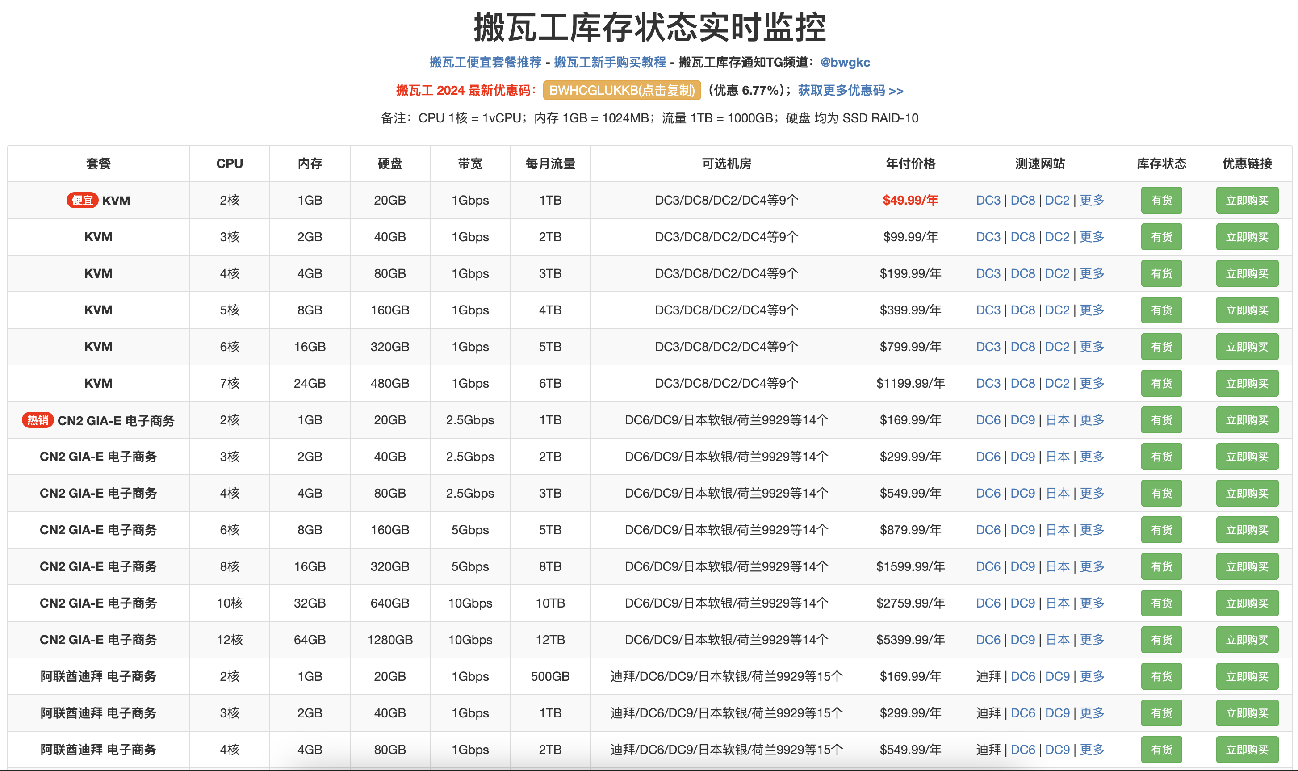Open 搬瓦工新手购买教程 link
Image resolution: width=1298 pixels, height=771 pixels.
click(x=610, y=63)
